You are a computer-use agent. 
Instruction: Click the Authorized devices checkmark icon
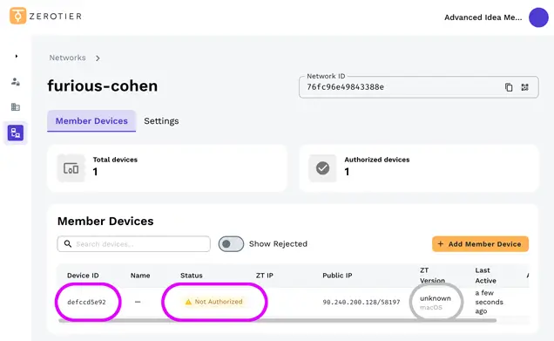[x=322, y=168]
